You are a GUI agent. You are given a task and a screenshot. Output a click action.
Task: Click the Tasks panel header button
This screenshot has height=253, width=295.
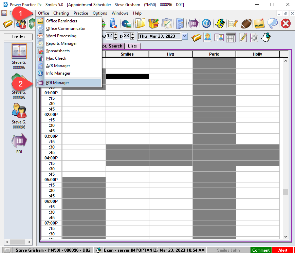[x=18, y=37]
